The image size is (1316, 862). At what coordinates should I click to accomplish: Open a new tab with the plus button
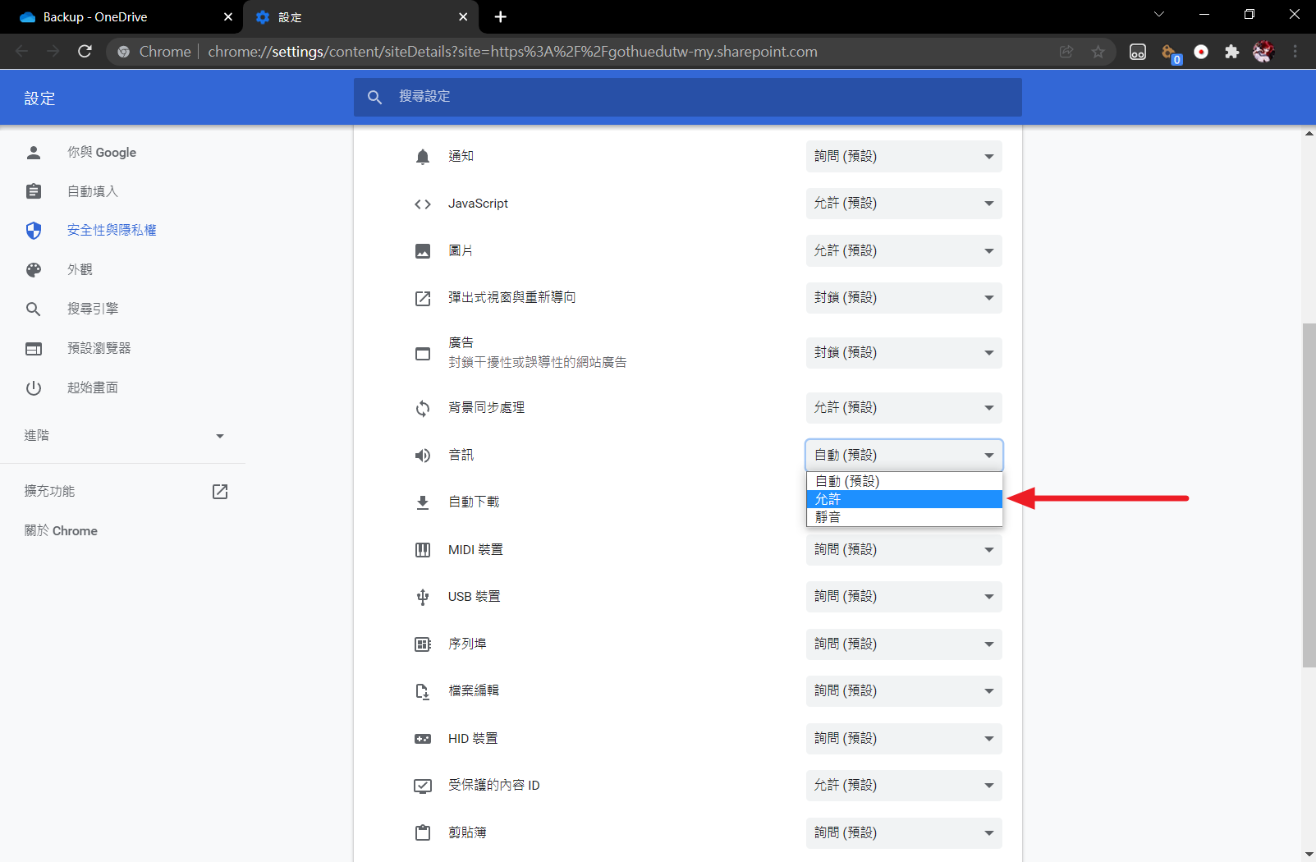point(501,17)
